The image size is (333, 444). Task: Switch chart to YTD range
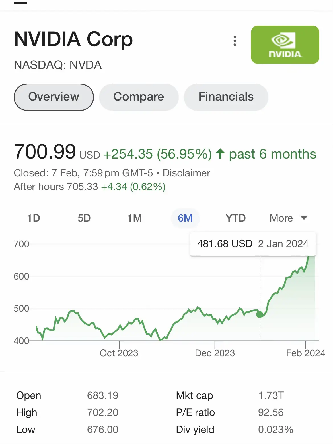tap(236, 218)
